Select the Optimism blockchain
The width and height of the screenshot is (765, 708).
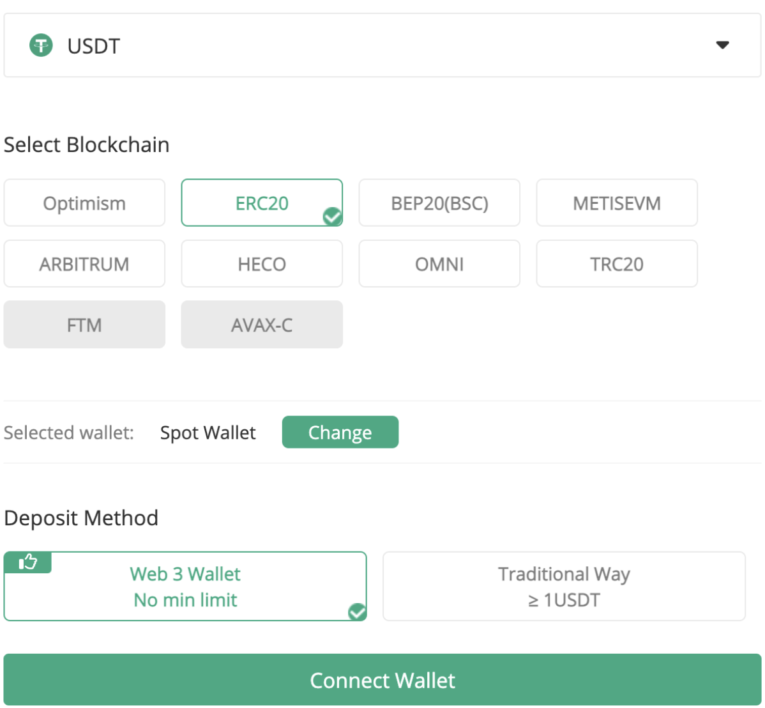84,203
